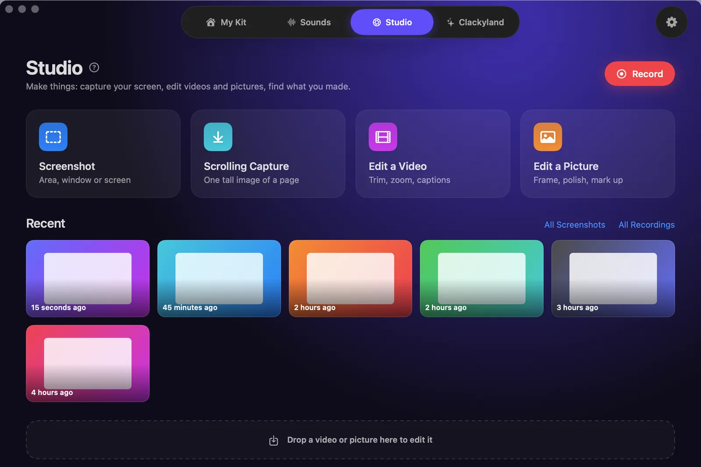This screenshot has width=701, height=467.
Task: Open the orange 2 hours ago capture
Action: coord(350,278)
